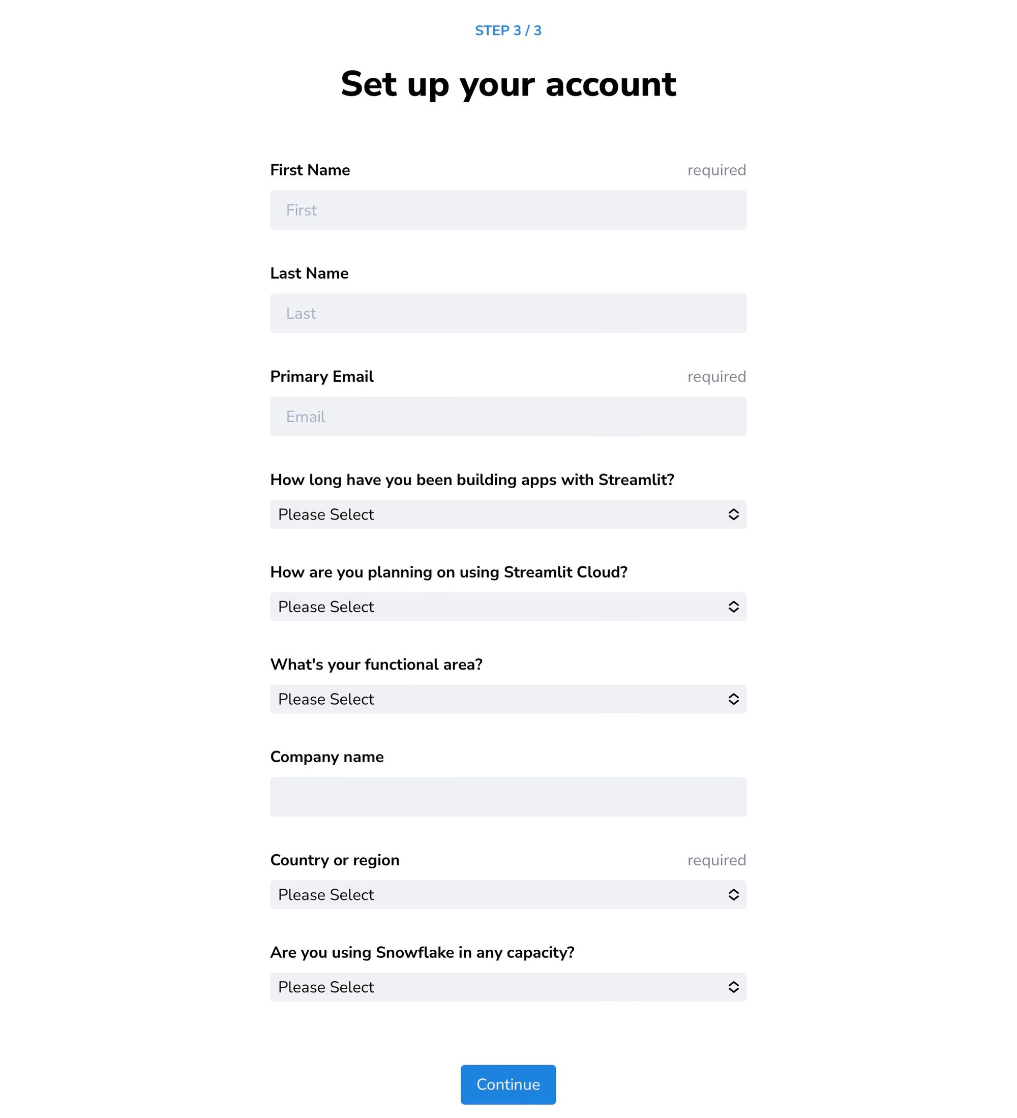Expand the functional area select box
The height and width of the screenshot is (1118, 1017).
pos(499,699)
